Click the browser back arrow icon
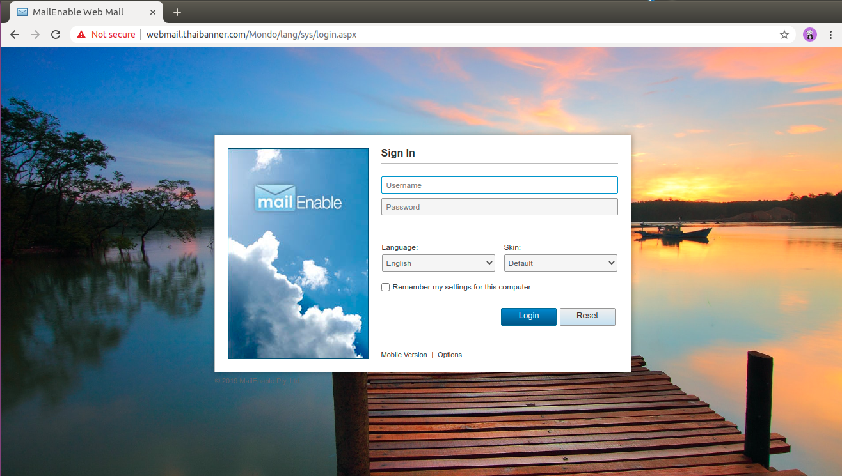The width and height of the screenshot is (842, 476). click(x=14, y=35)
